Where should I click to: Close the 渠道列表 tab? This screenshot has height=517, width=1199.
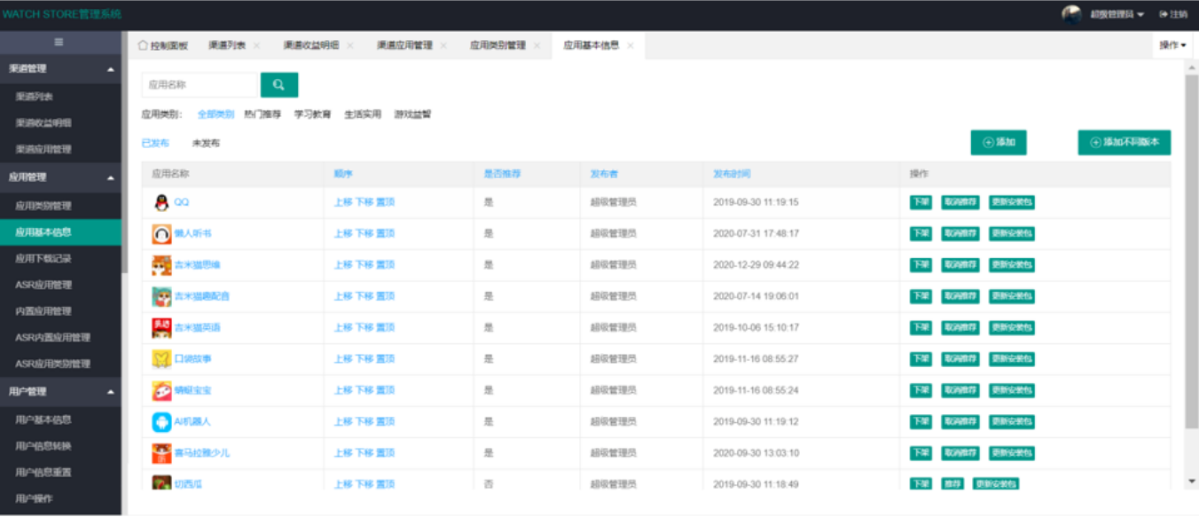[x=257, y=45]
